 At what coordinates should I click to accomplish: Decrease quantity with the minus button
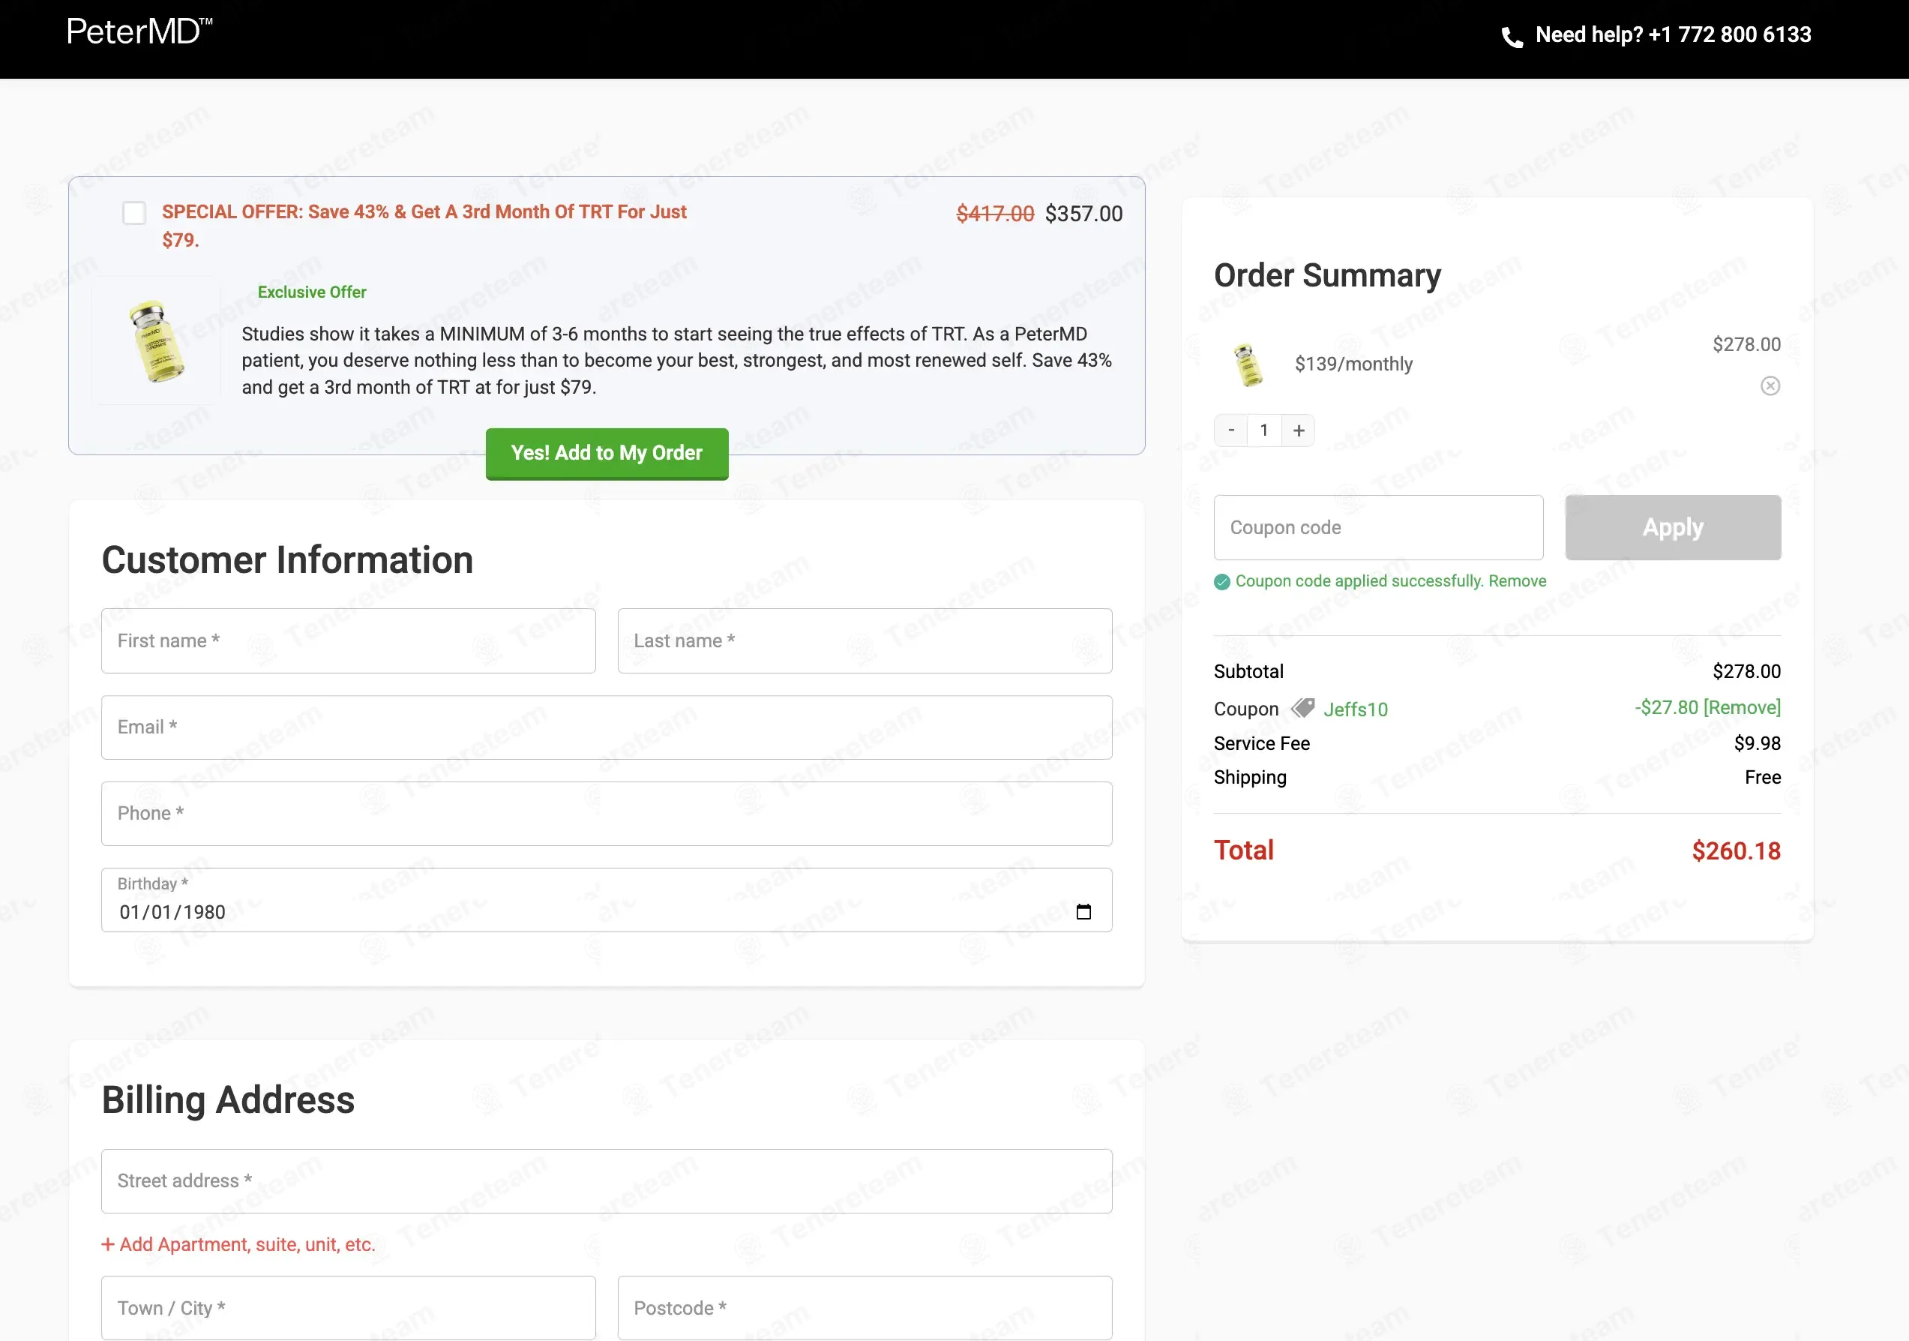1230,430
